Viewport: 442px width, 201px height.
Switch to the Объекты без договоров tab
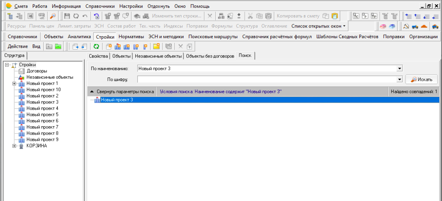pyautogui.click(x=210, y=56)
